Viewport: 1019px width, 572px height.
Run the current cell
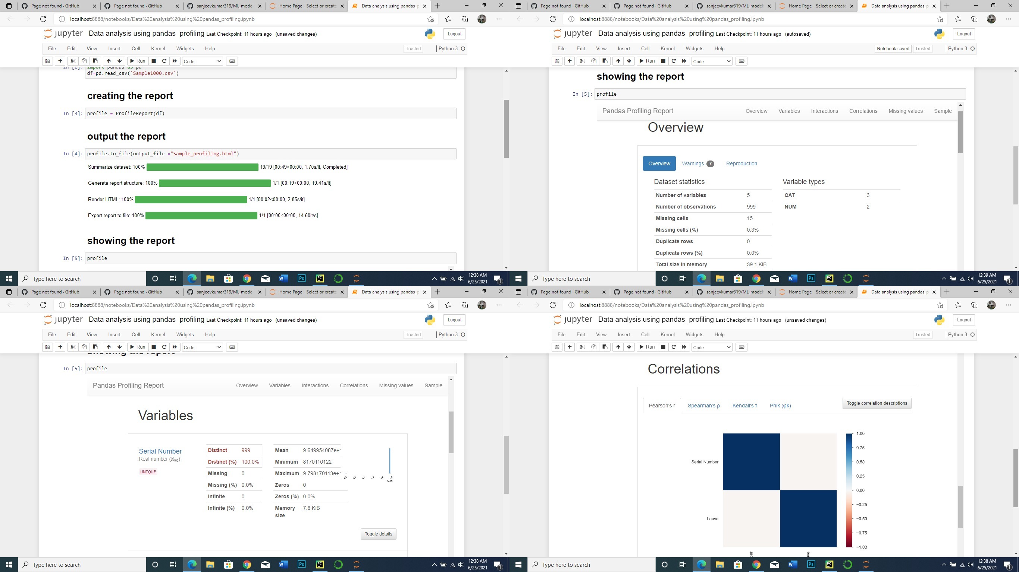tap(138, 61)
